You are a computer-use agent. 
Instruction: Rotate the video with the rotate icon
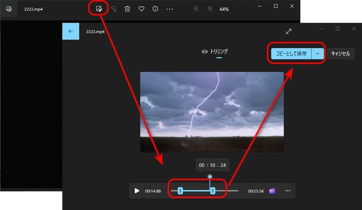click(x=113, y=9)
